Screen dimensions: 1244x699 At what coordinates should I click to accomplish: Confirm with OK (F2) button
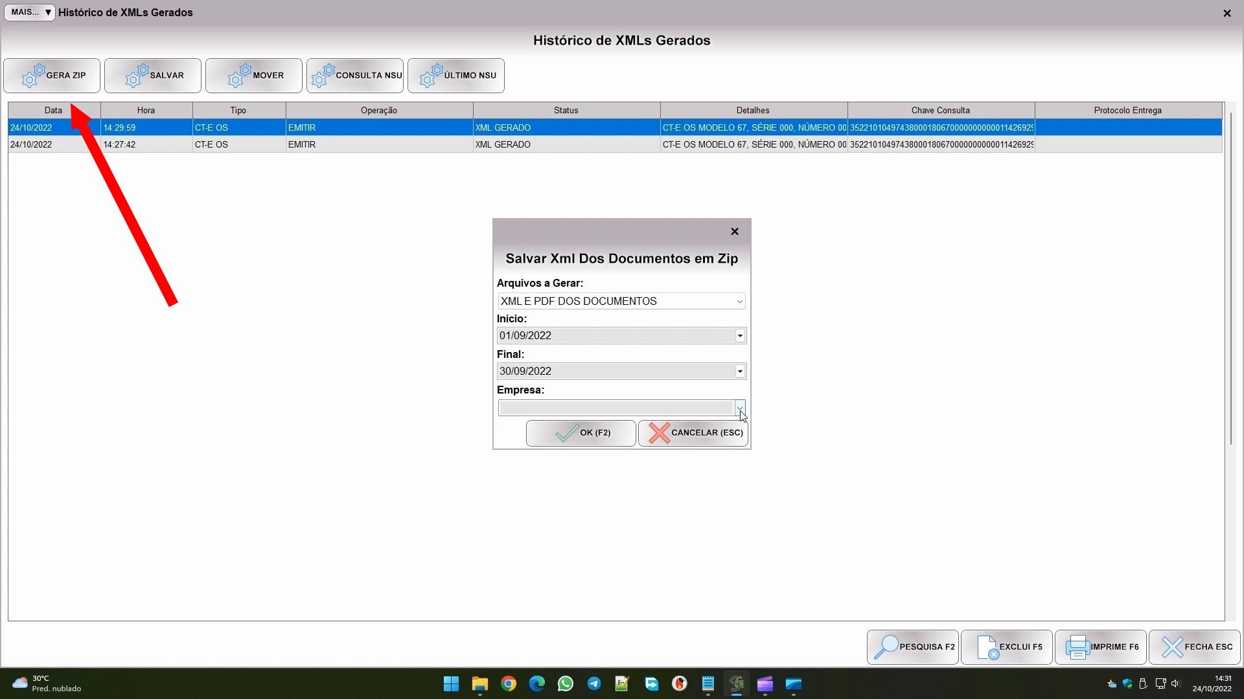[581, 433]
